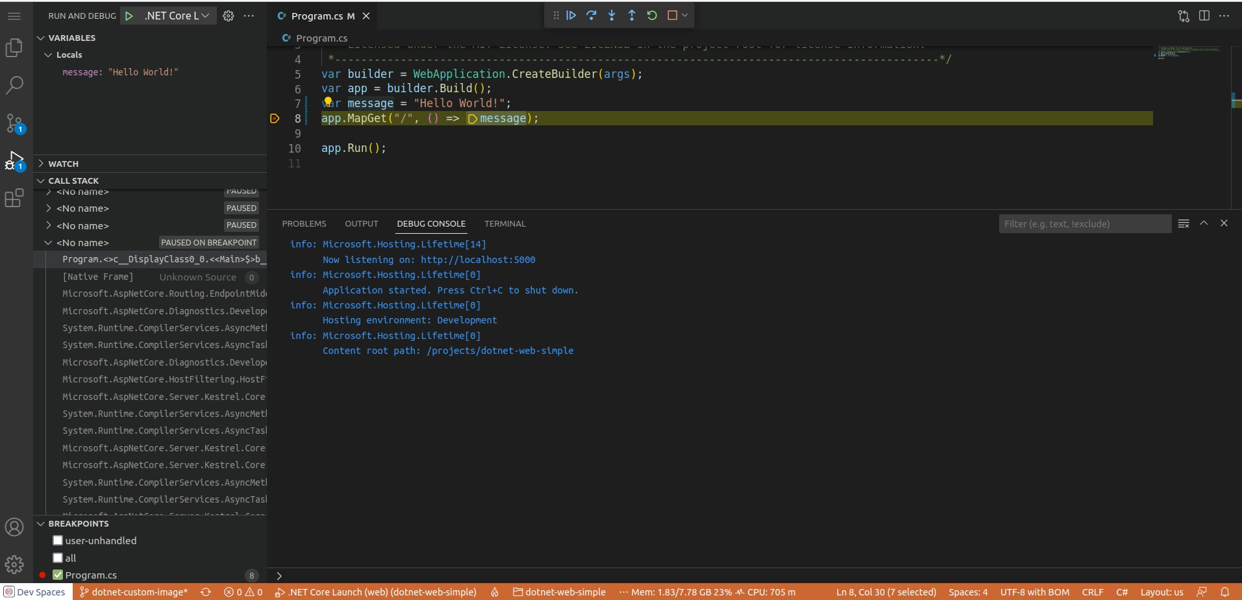This screenshot has width=1242, height=600.
Task: Disable the Program.cs breakpoint checkbox
Action: point(58,575)
